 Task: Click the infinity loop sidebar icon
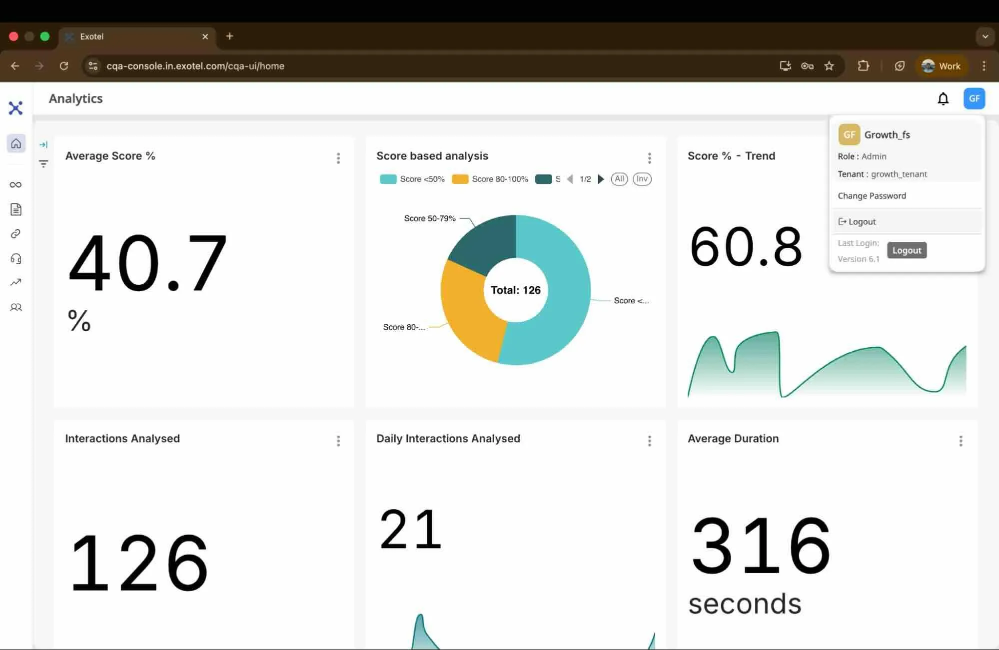pos(16,185)
